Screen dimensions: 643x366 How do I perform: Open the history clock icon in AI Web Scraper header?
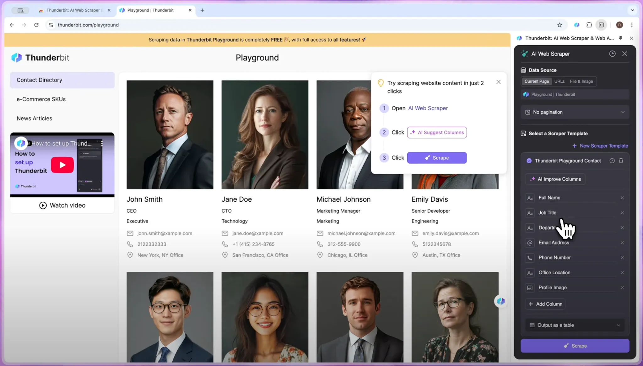pyautogui.click(x=612, y=54)
